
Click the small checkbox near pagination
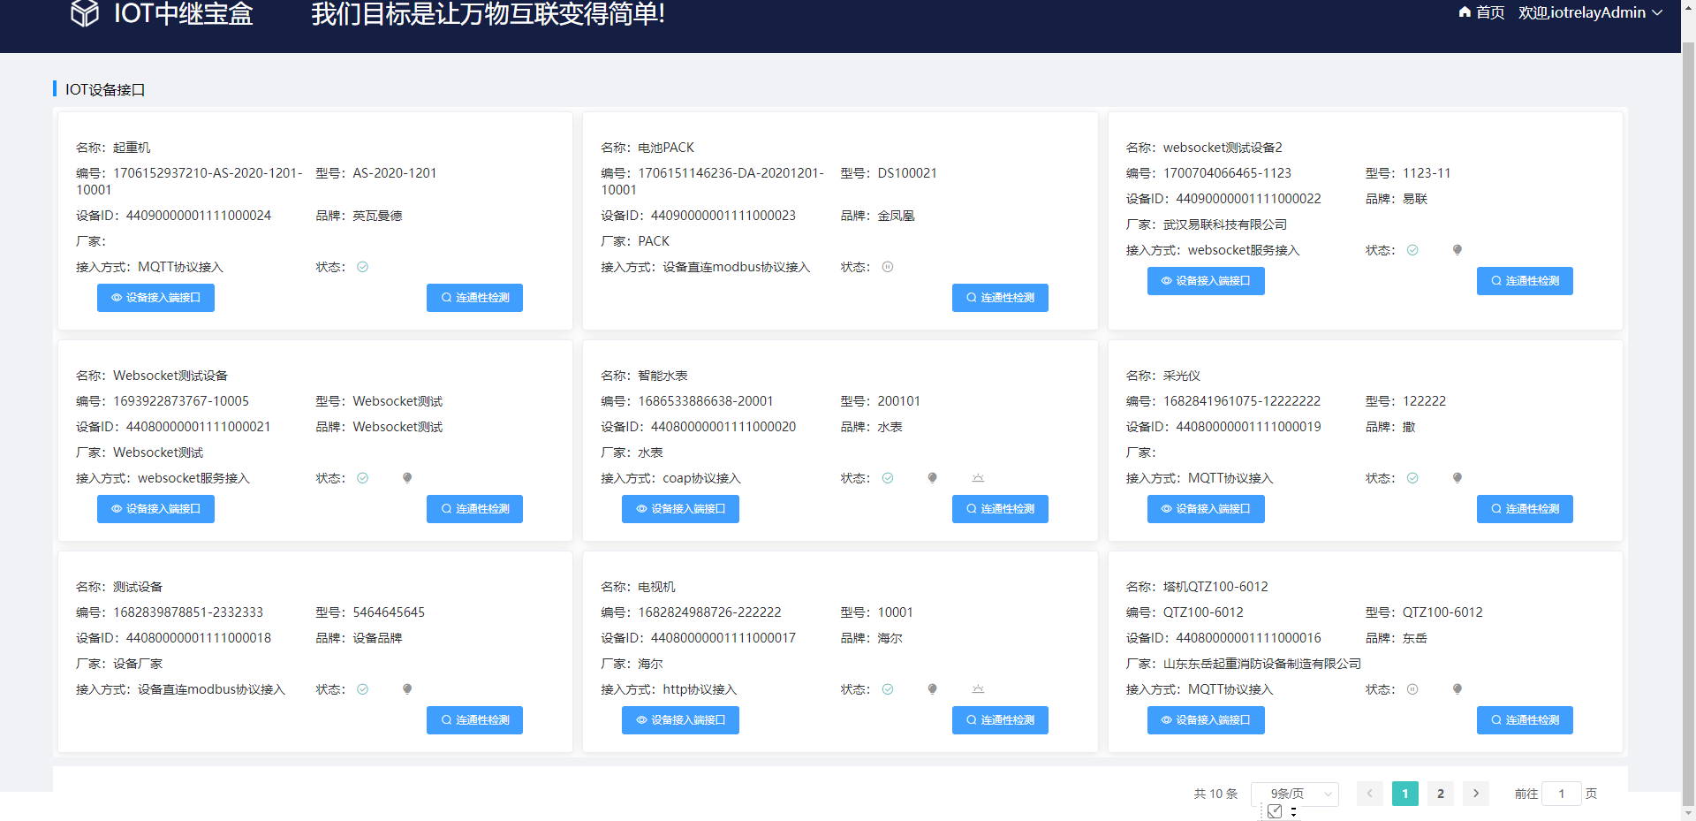point(1275,810)
